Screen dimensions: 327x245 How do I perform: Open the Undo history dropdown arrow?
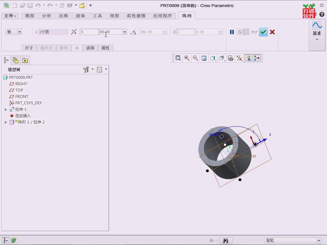[44, 5]
